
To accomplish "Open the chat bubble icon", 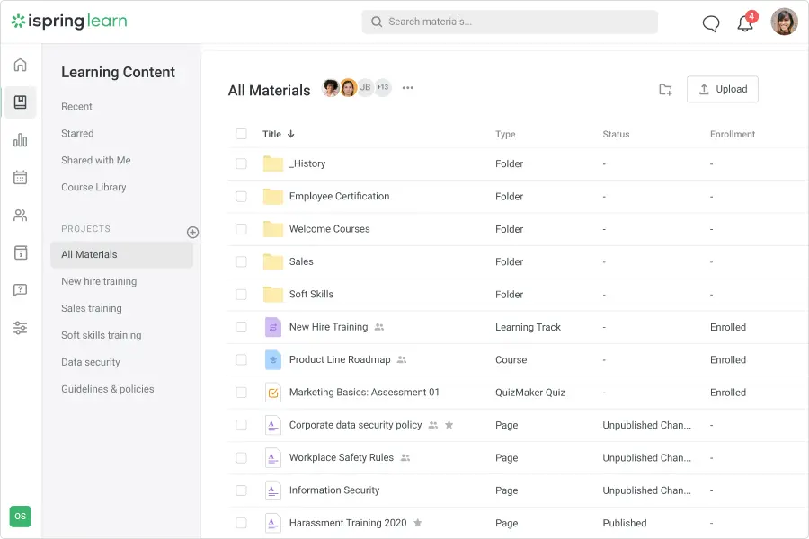I will [x=710, y=23].
